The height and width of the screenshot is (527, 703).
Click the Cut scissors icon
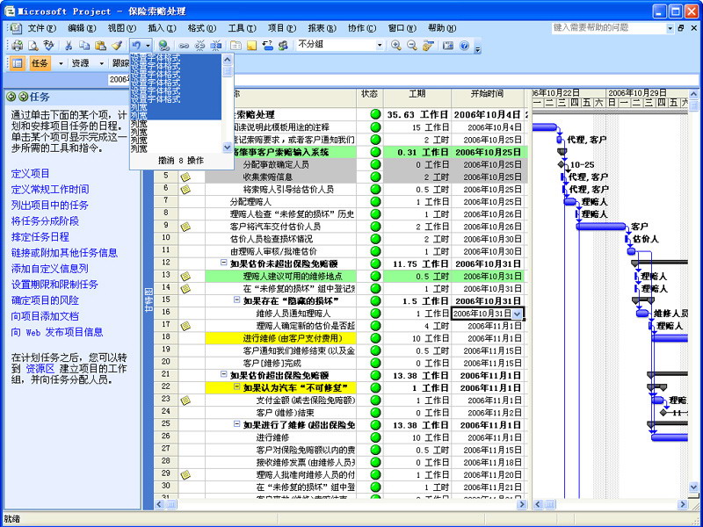69,46
